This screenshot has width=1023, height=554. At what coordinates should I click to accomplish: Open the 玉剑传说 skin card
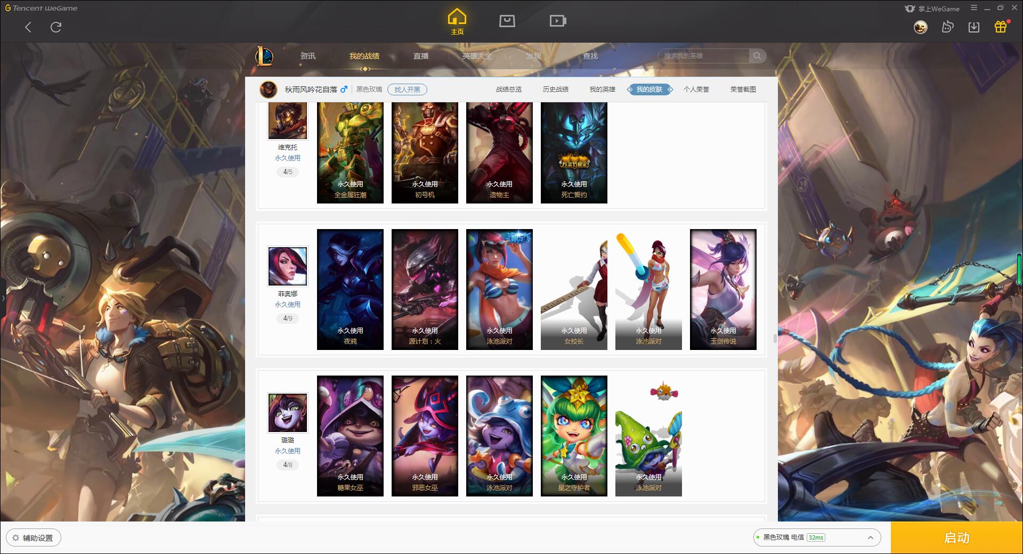tap(723, 289)
